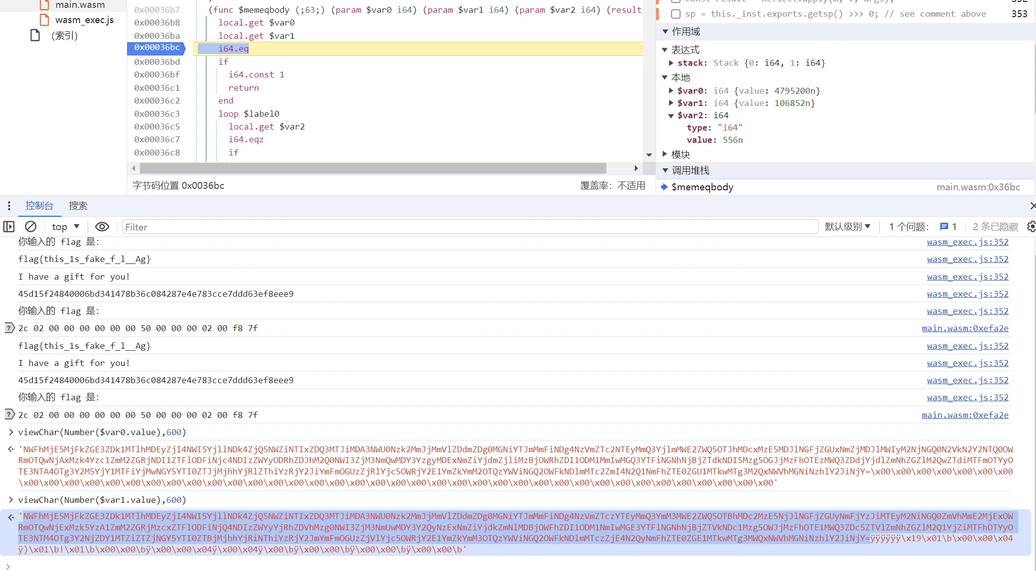Expand the $var1 variable
This screenshot has height=571, width=1036.
click(671, 103)
